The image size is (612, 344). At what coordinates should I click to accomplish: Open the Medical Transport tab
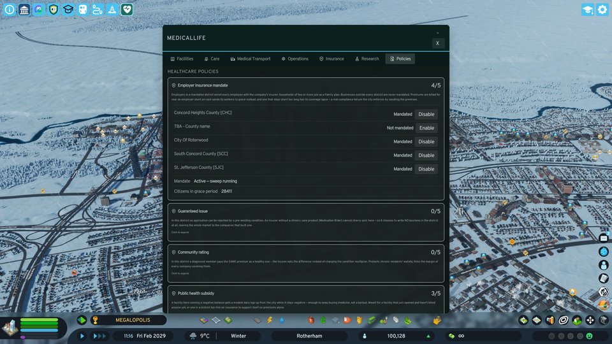point(250,59)
